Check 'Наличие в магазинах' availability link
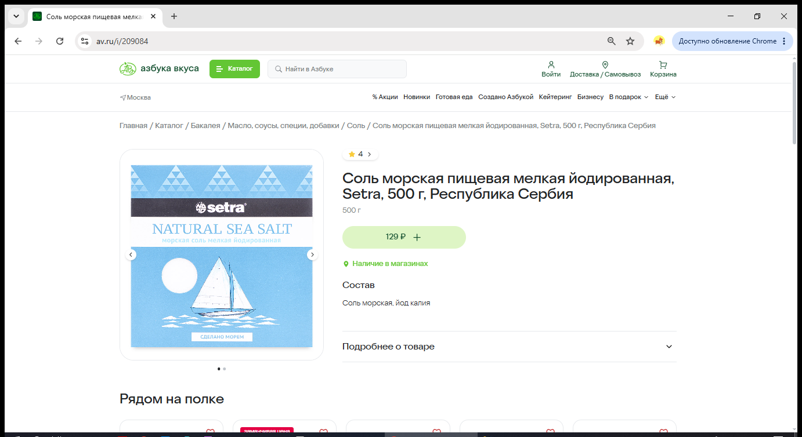The width and height of the screenshot is (802, 437). click(x=385, y=264)
